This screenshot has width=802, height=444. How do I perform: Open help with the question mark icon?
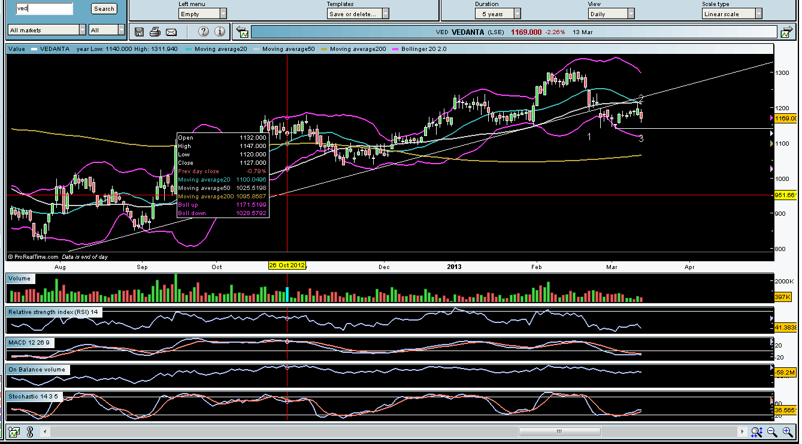(204, 32)
